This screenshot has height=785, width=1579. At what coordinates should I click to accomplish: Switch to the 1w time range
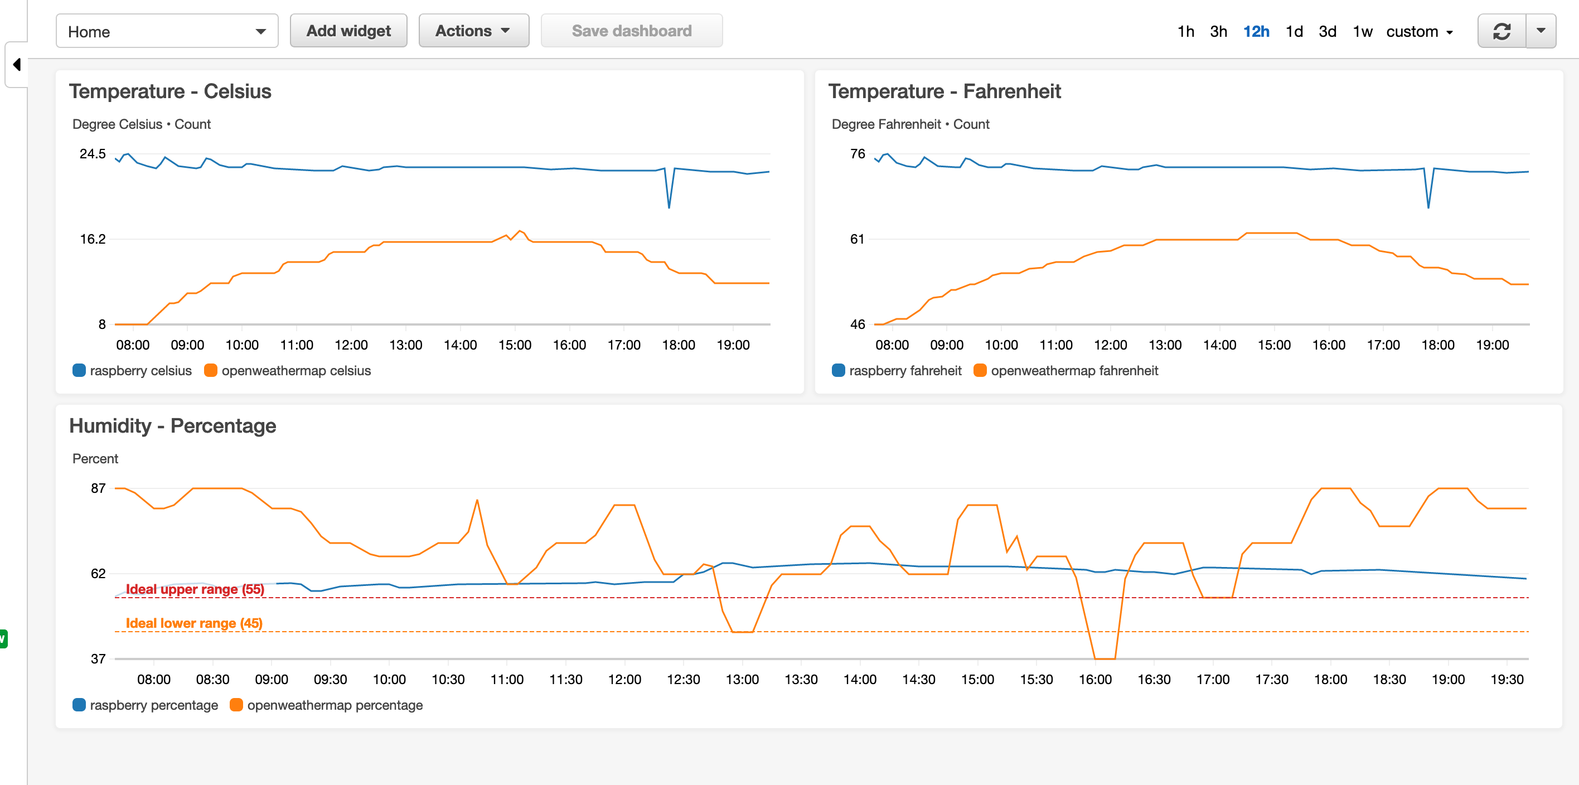(1362, 31)
